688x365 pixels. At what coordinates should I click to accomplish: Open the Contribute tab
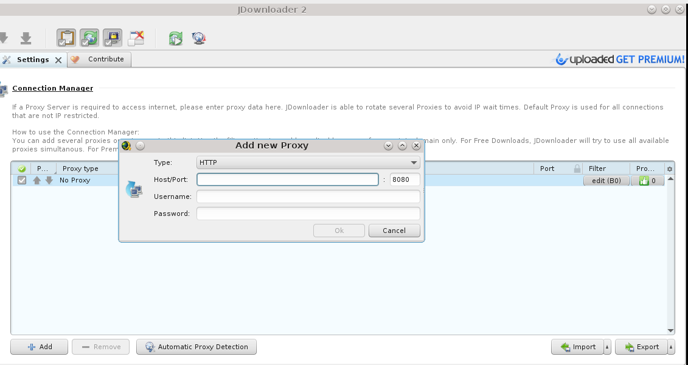point(99,59)
